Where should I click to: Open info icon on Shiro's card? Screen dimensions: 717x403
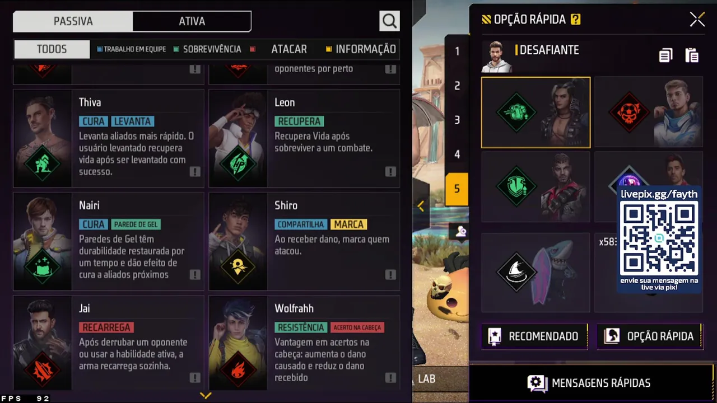[390, 275]
